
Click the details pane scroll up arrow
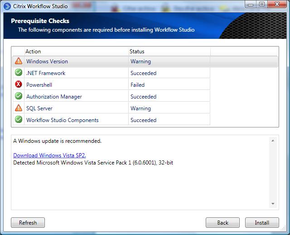click(273, 141)
